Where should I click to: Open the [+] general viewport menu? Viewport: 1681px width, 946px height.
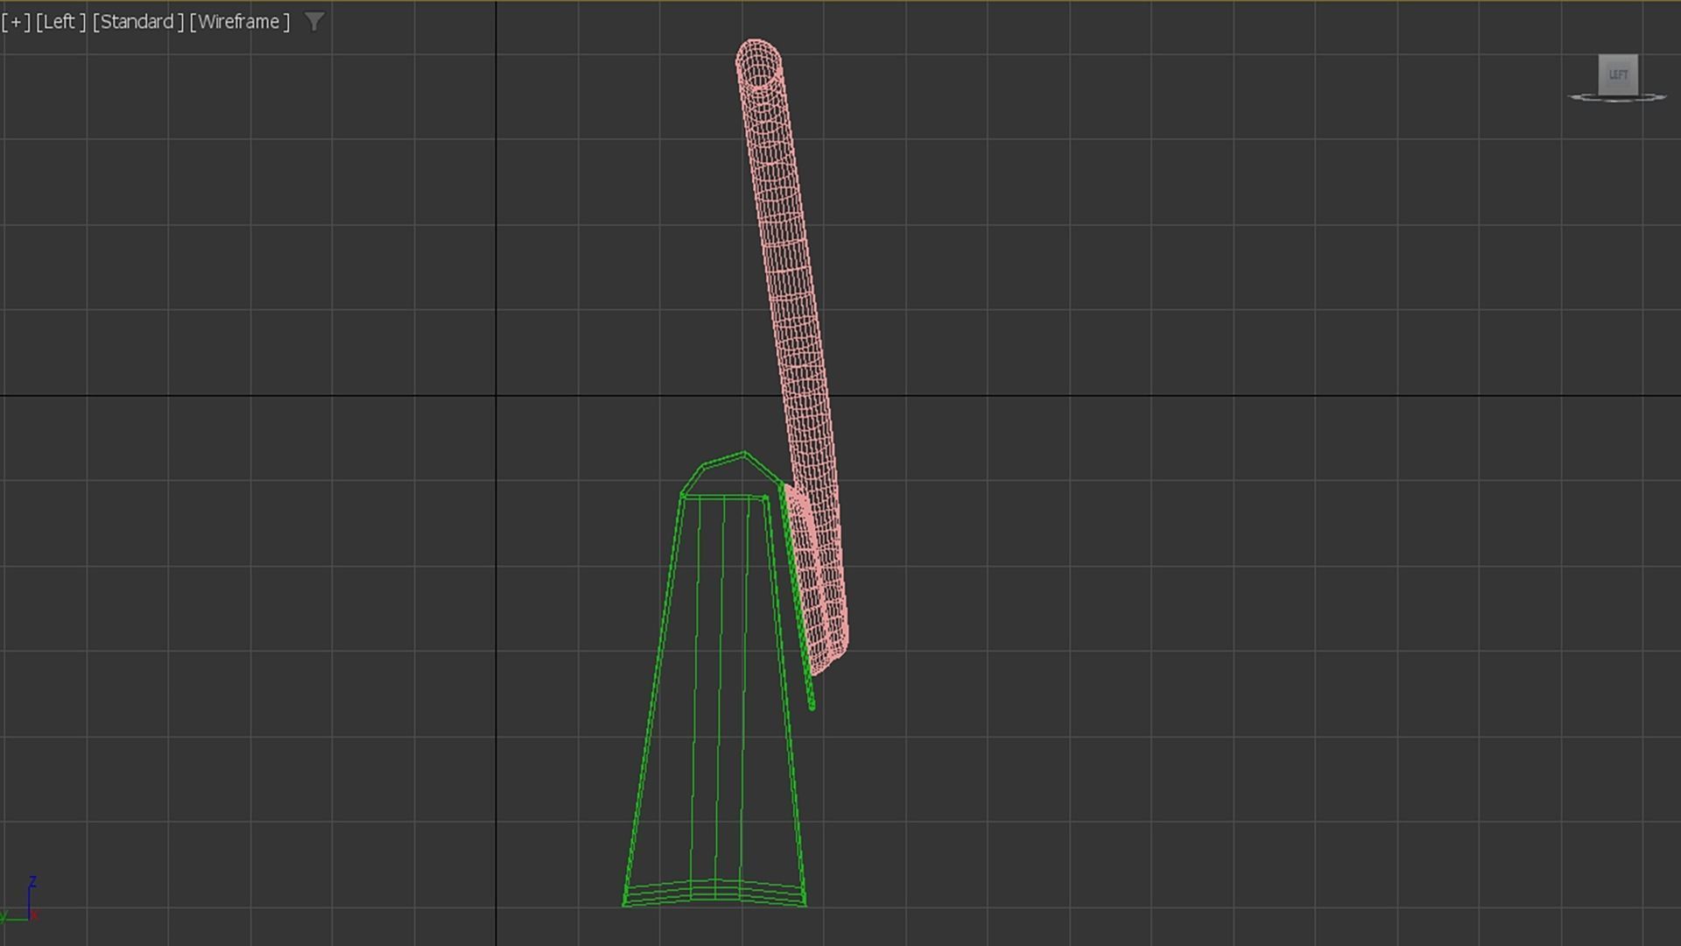pyautogui.click(x=16, y=22)
